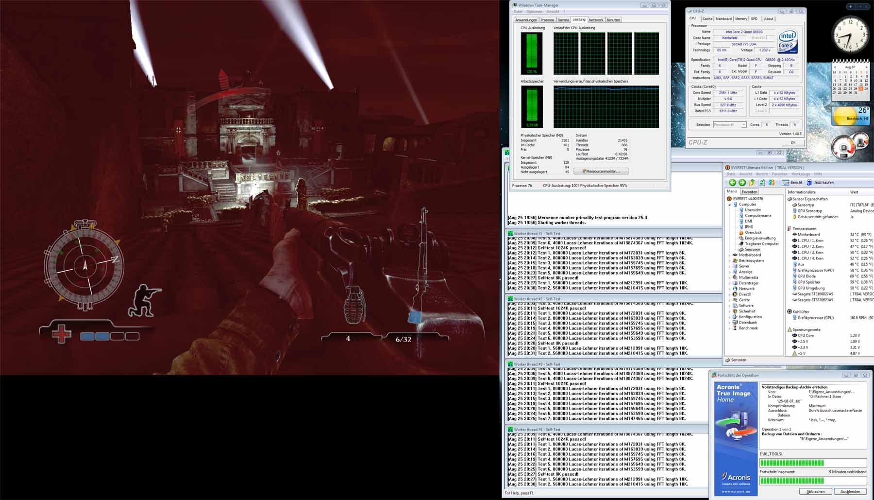Click the Worker thread #2 Self-Test title bar
The height and width of the screenshot is (500, 874).
tap(614, 299)
